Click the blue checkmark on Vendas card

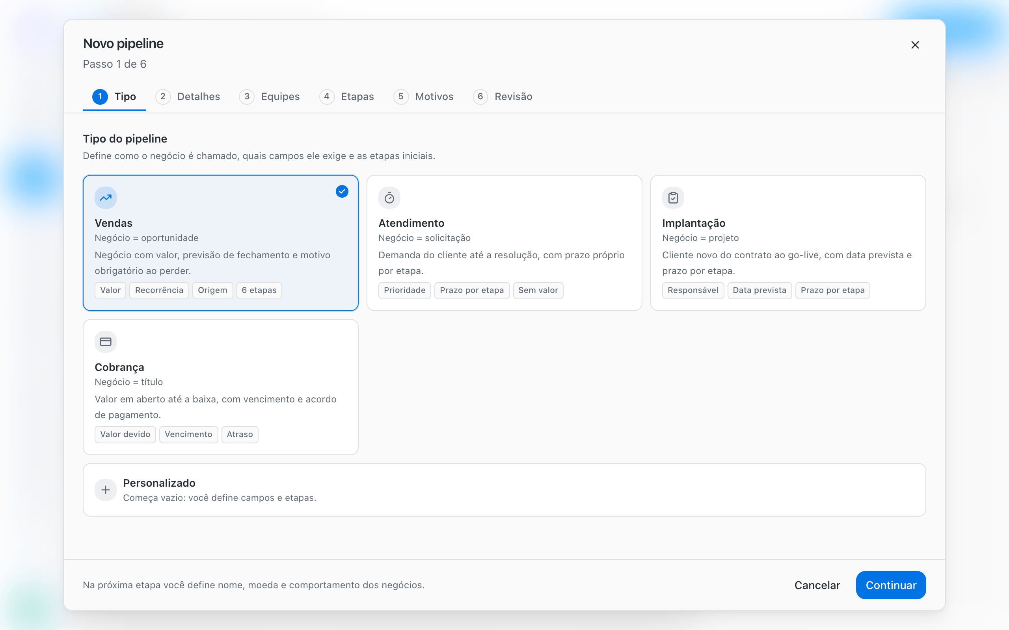pyautogui.click(x=342, y=191)
